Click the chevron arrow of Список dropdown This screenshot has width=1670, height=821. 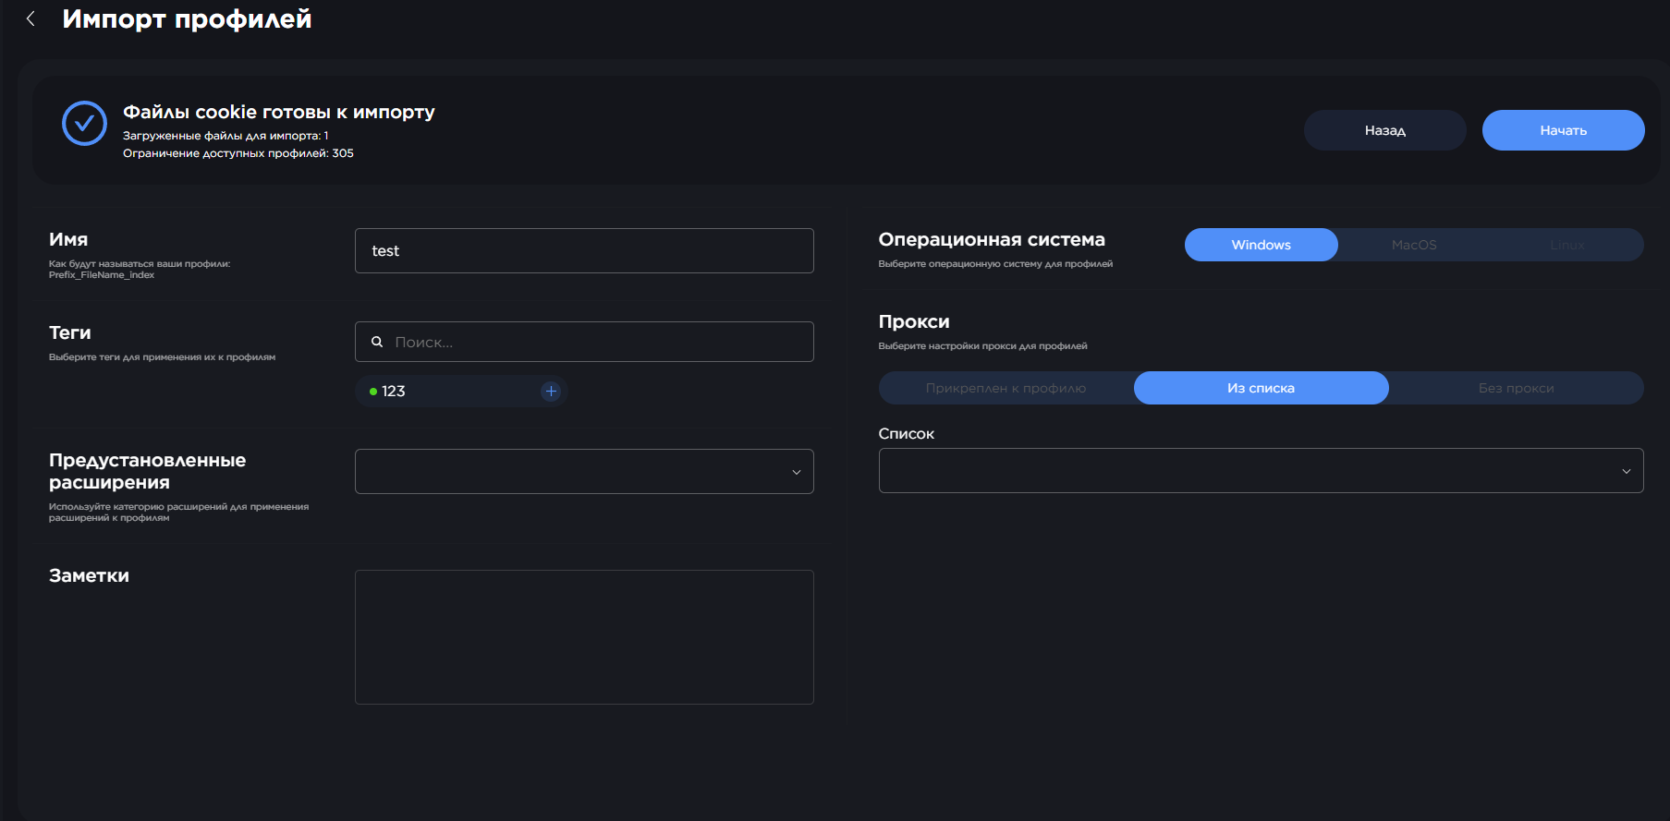(x=1626, y=471)
